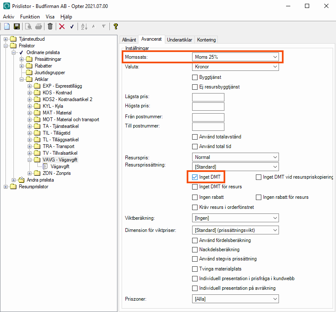Image resolution: width=336 pixels, height=312 pixels.
Task: Expand the Prissättningar node
Action: click(21, 60)
